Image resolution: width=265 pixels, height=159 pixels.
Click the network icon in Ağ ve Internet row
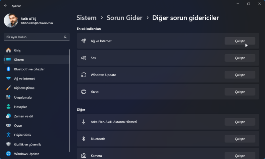point(84,41)
